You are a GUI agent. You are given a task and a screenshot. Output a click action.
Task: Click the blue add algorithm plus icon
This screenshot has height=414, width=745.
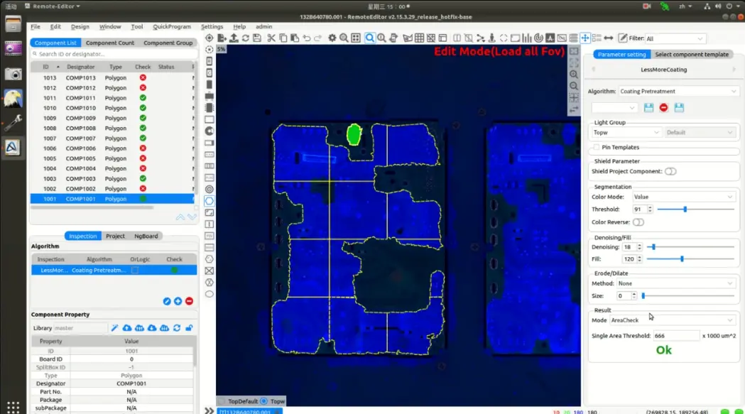[178, 301]
